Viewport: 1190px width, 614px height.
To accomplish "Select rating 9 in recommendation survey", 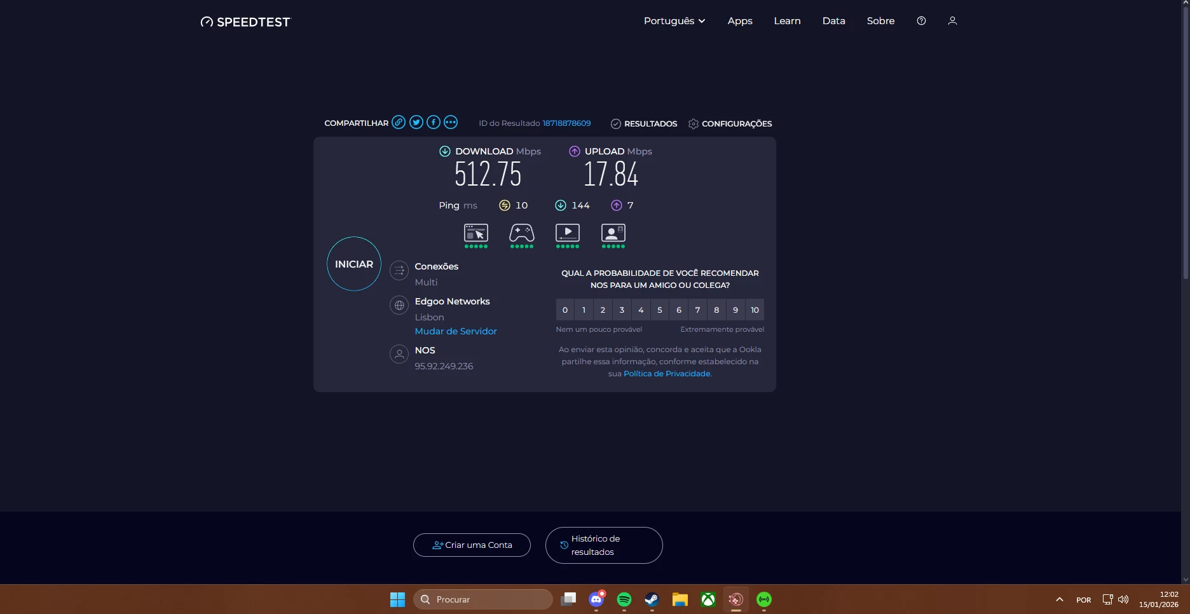I will click(x=735, y=310).
